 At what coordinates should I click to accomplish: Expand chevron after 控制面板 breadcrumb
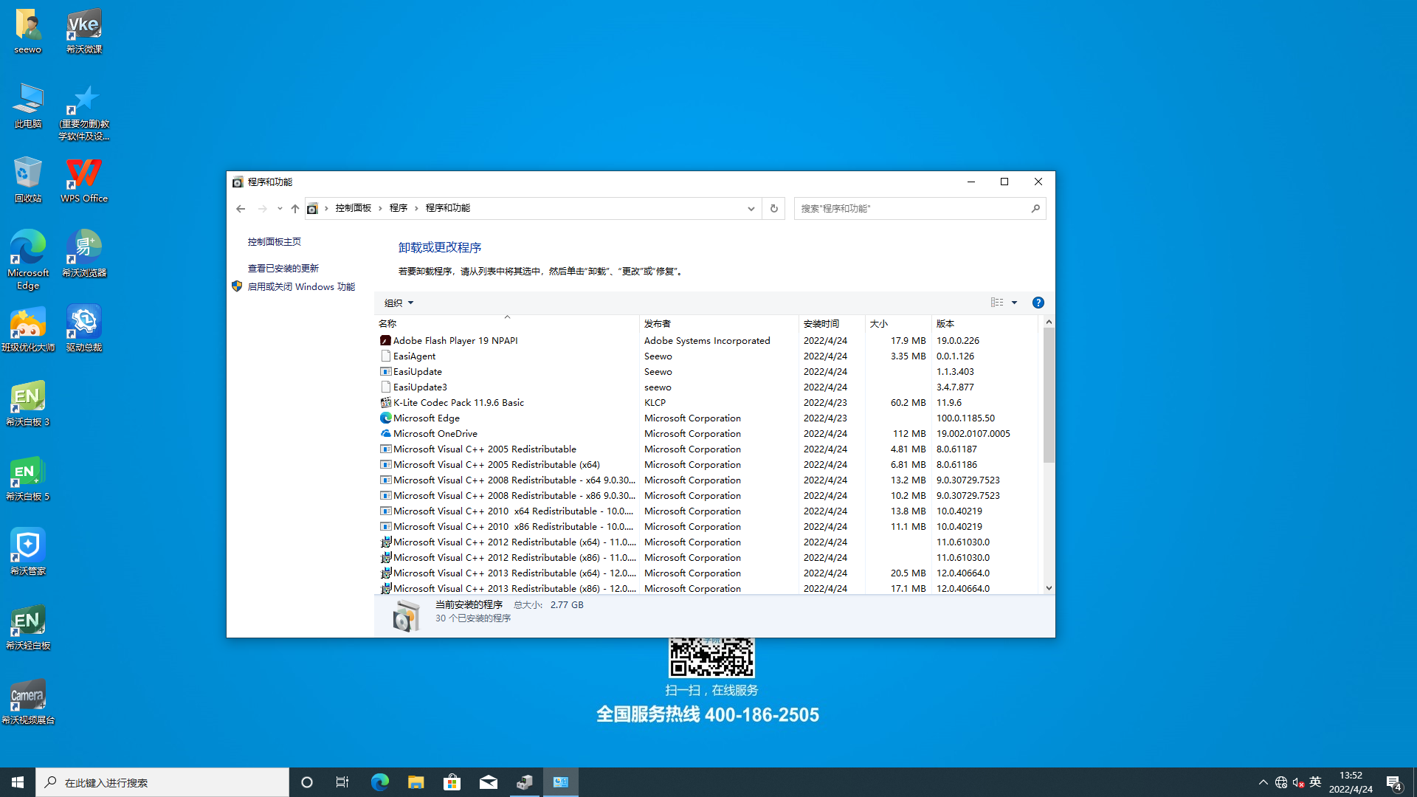pyautogui.click(x=380, y=209)
